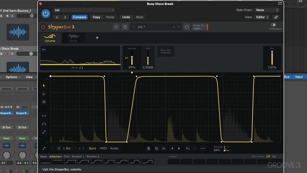Adjust the Volume depth slider at 55%
307x173 pixels.
point(132,58)
